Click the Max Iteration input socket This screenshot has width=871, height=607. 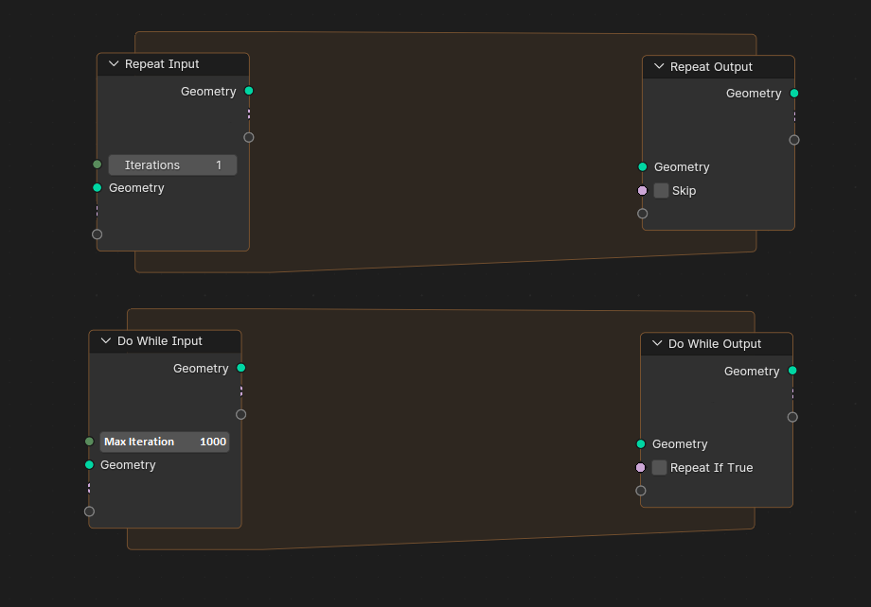(89, 442)
